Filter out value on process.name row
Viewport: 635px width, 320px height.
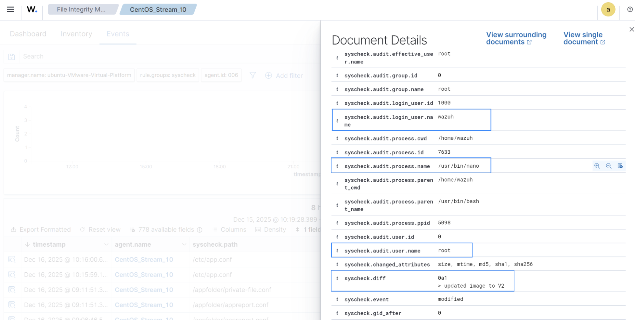(608, 166)
